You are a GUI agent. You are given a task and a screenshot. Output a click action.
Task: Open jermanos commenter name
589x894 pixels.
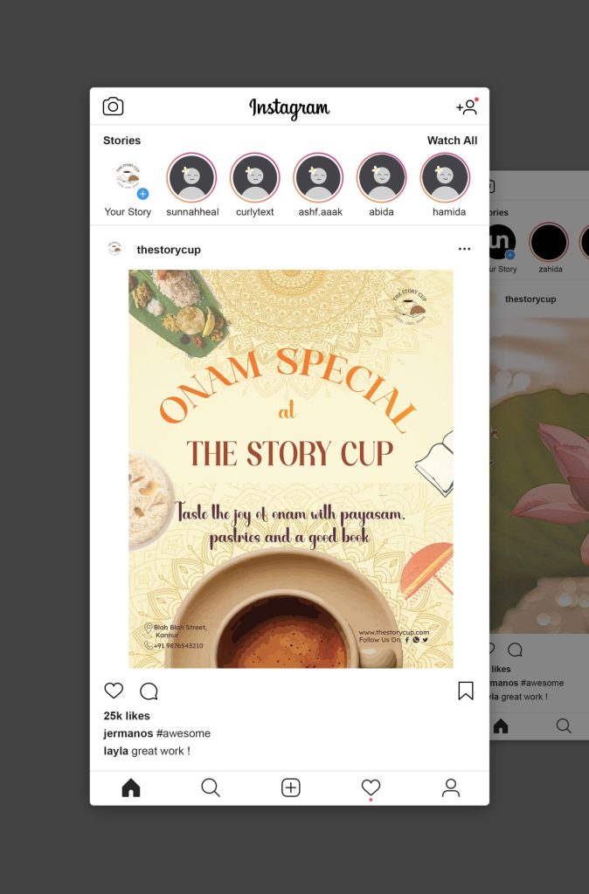(x=128, y=733)
